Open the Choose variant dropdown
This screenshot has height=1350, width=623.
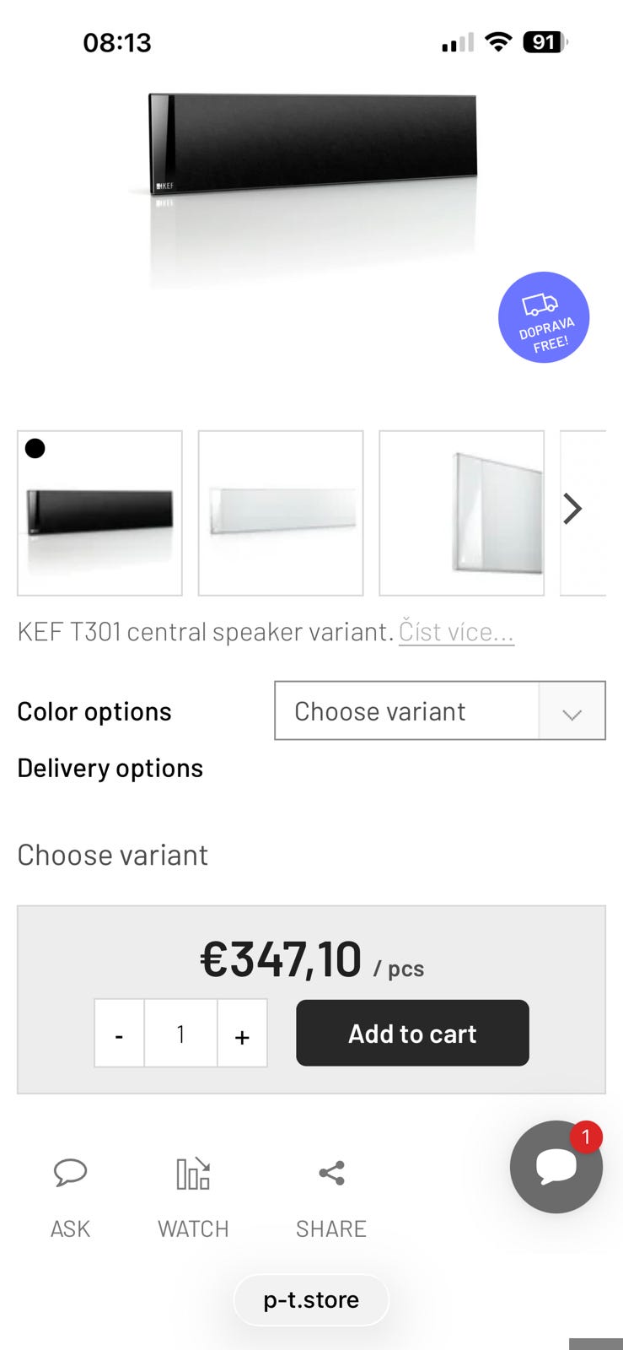(x=440, y=710)
